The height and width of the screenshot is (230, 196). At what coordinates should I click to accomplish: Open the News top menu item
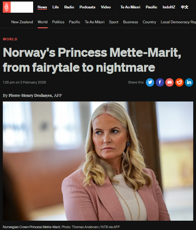click(42, 7)
